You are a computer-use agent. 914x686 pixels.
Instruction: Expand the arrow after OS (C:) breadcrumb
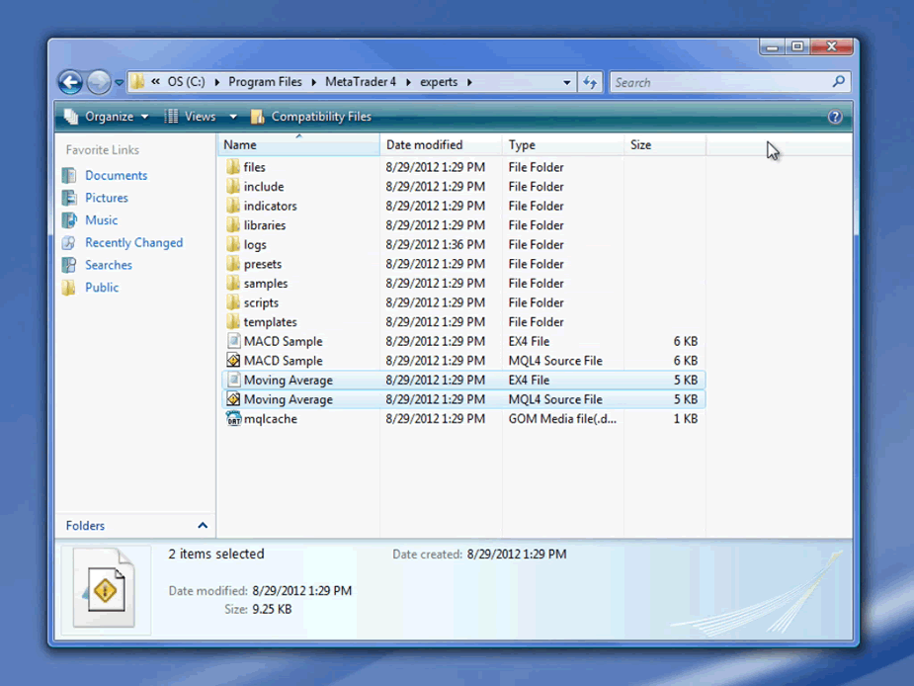[x=216, y=82]
